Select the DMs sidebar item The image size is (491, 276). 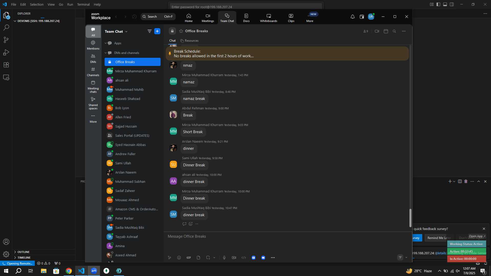coord(93,58)
